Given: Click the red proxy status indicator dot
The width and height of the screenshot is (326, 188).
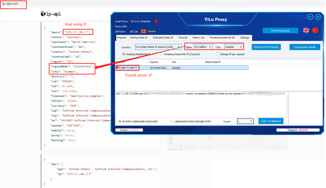Looking at the screenshot, I should click(x=156, y=21).
